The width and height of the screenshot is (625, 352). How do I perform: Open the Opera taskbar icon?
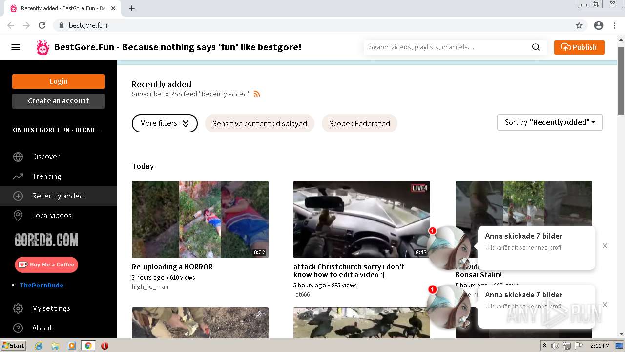tap(104, 346)
